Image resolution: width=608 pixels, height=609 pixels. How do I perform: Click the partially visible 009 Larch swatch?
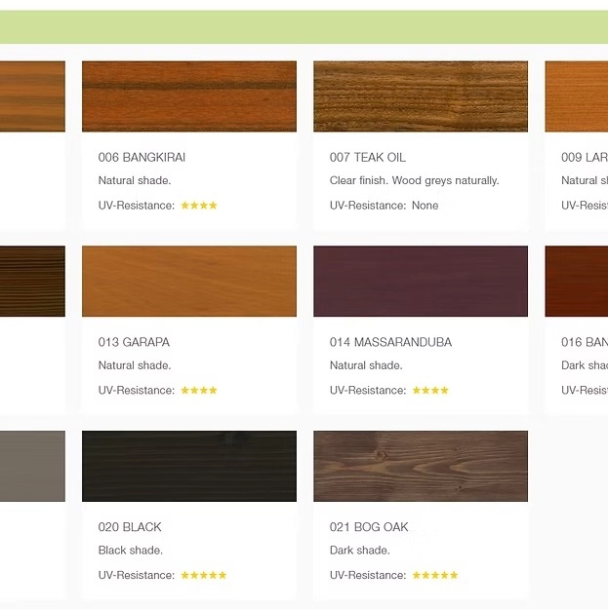(x=576, y=96)
